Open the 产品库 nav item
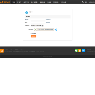 tap(49, 2)
